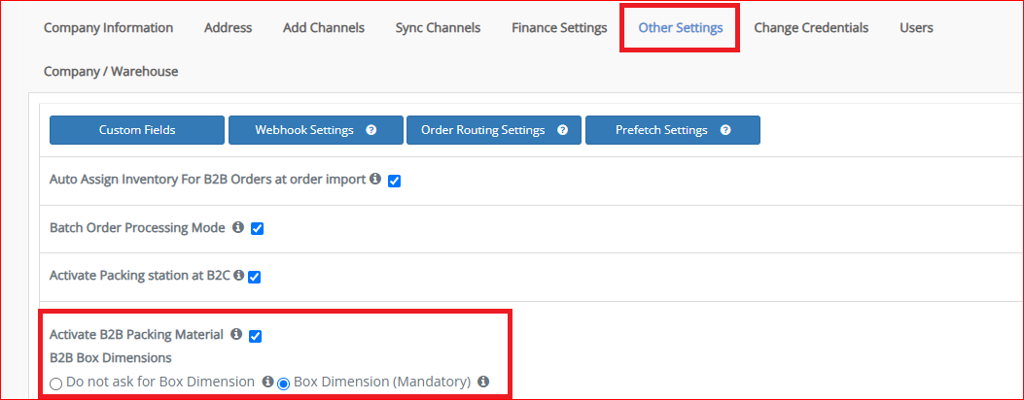Viewport: 1024px width, 400px height.
Task: Click info icon beside Auto Assign Inventory
Action: click(x=374, y=179)
